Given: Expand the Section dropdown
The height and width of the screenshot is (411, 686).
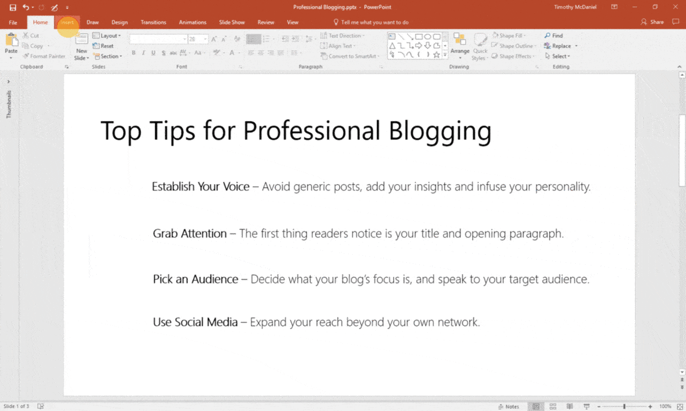Looking at the screenshot, I should (x=108, y=56).
